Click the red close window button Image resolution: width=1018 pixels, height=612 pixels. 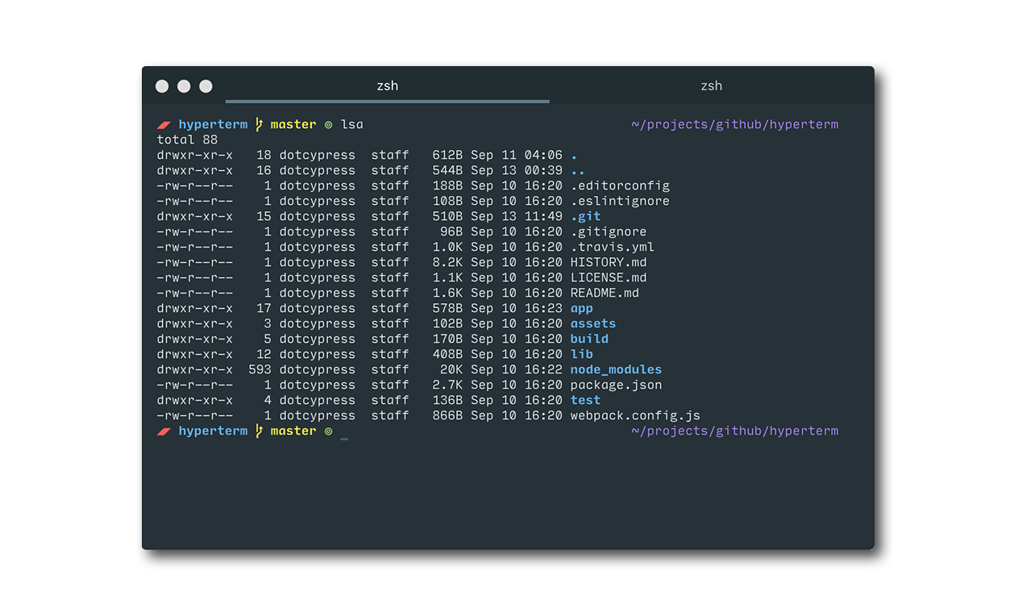162,86
